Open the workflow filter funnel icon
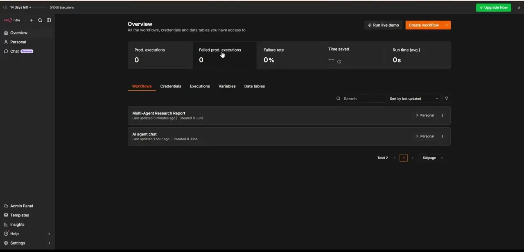Viewport: 524px width, 252px height. [447, 99]
